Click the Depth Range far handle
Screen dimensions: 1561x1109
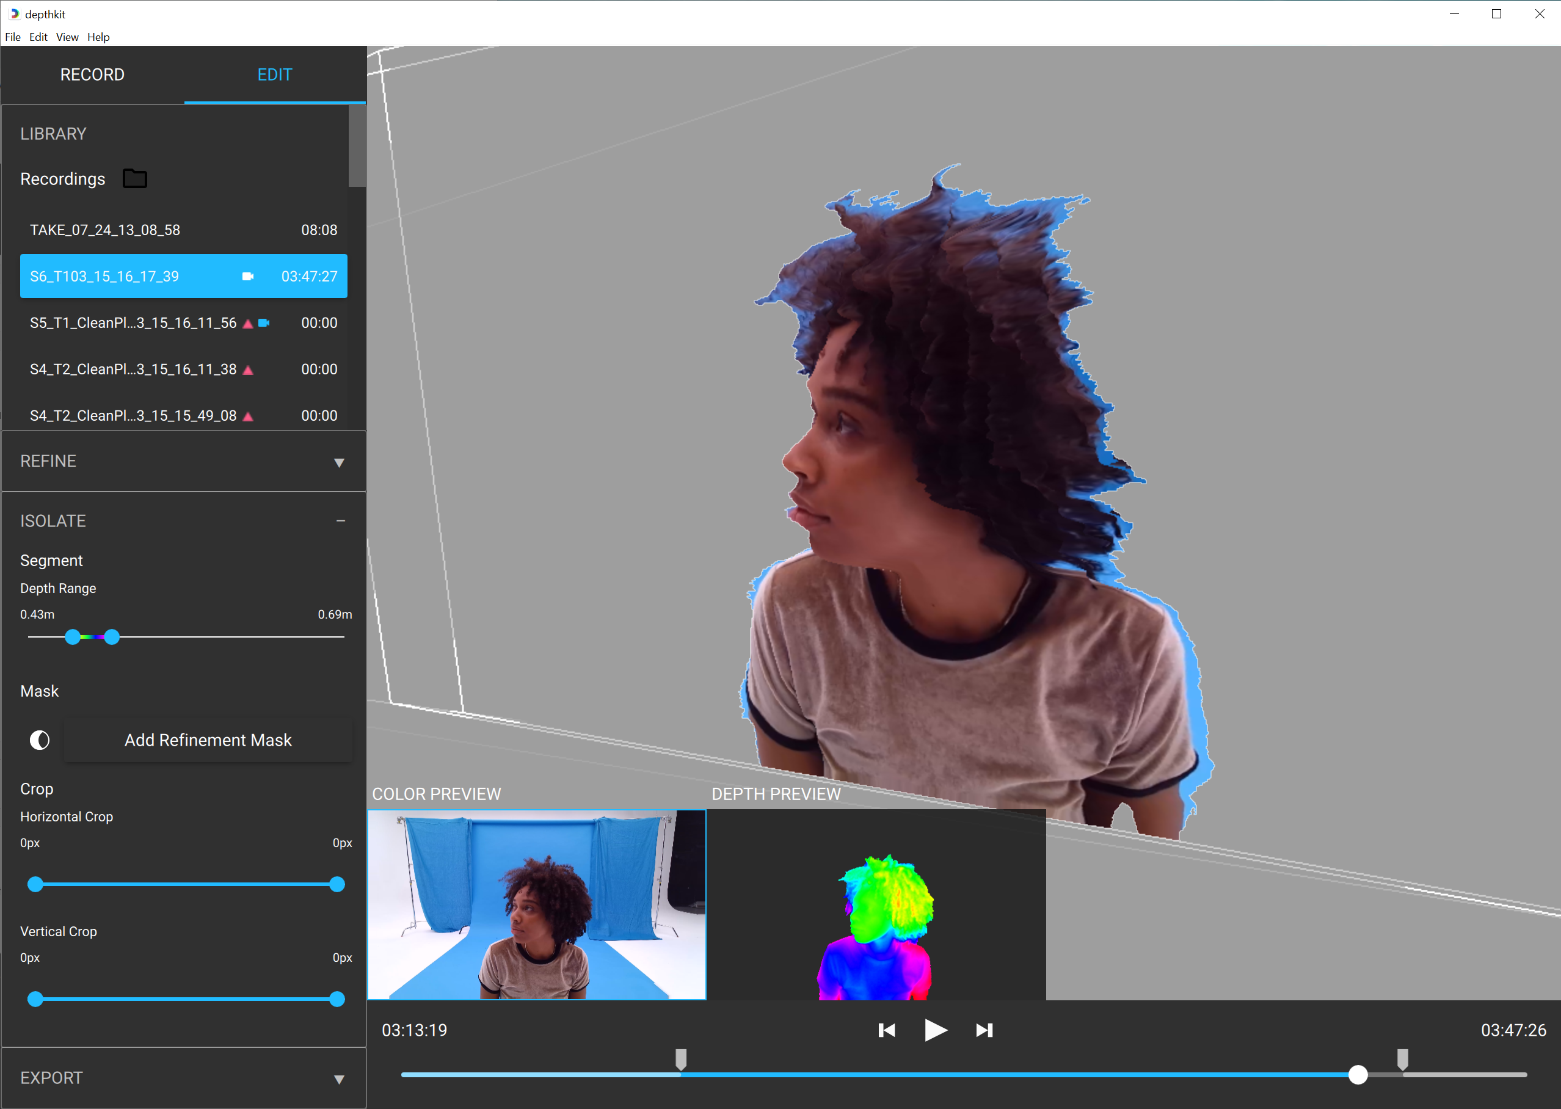(x=112, y=637)
